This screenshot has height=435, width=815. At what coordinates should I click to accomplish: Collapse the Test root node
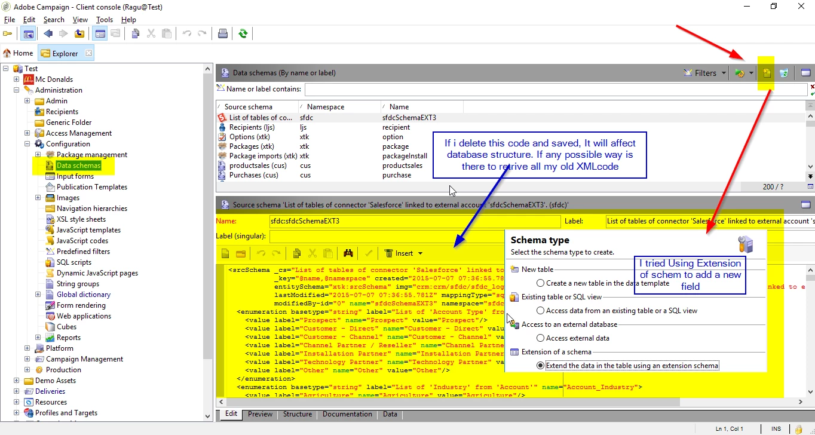[6, 69]
